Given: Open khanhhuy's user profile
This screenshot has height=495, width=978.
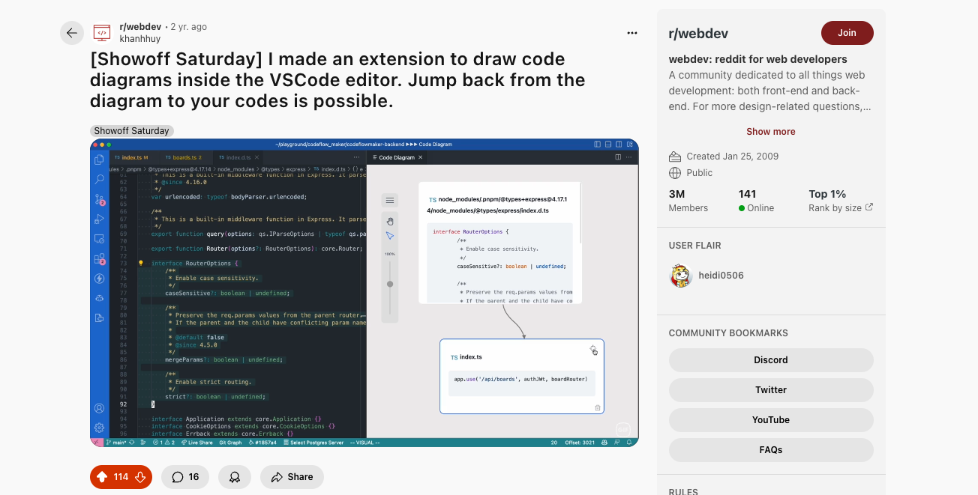Looking at the screenshot, I should pos(142,38).
